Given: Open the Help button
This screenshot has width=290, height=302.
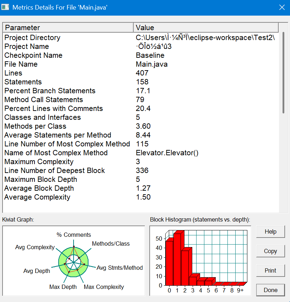Looking at the screenshot, I should click(x=270, y=232).
